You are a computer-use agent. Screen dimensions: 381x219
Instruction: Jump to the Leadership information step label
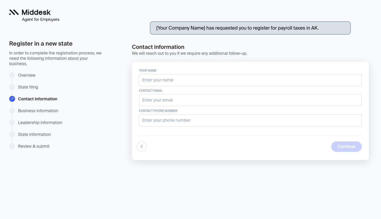[x=40, y=123]
